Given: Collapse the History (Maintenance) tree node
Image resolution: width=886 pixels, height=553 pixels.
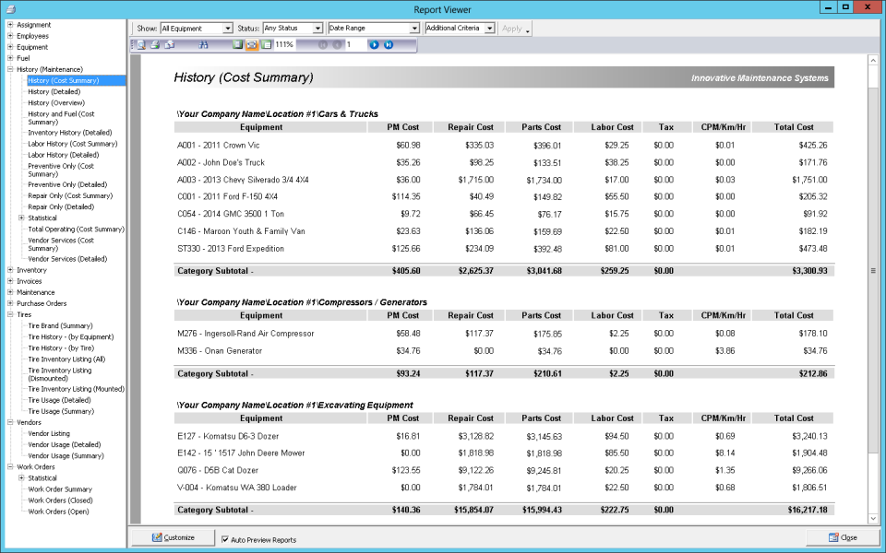Looking at the screenshot, I should pyautogui.click(x=10, y=69).
